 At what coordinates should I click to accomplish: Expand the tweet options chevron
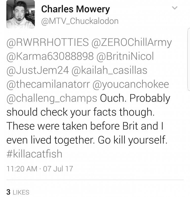[x=175, y=8]
